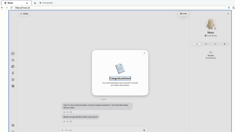Screen dimensions: 235x132
Task: Copy the 'personal agent' message
Action: coord(71,112)
